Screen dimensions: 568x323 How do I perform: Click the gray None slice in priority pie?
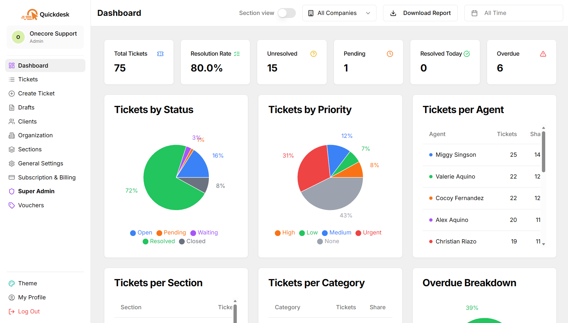(x=333, y=194)
